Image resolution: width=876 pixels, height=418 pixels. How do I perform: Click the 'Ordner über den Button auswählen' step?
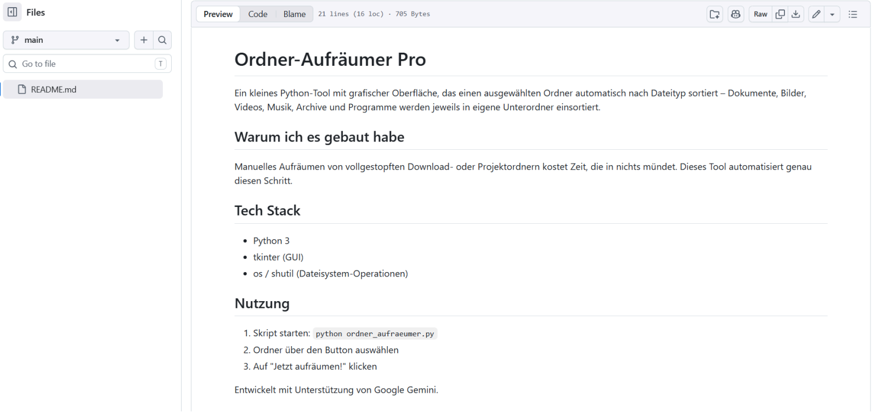326,350
